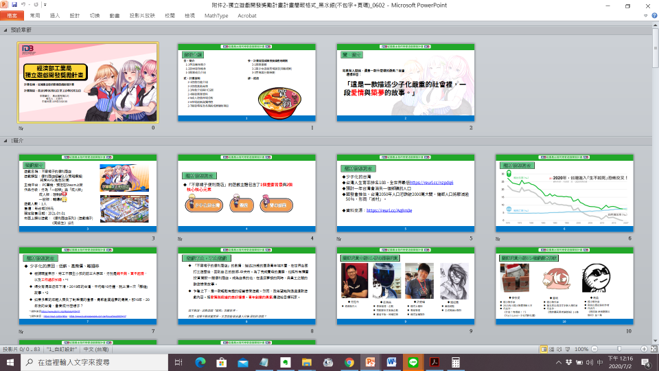The height and width of the screenshot is (371, 659).
Task: Expand the ribbon with the caret icon
Action: pyautogui.click(x=645, y=16)
